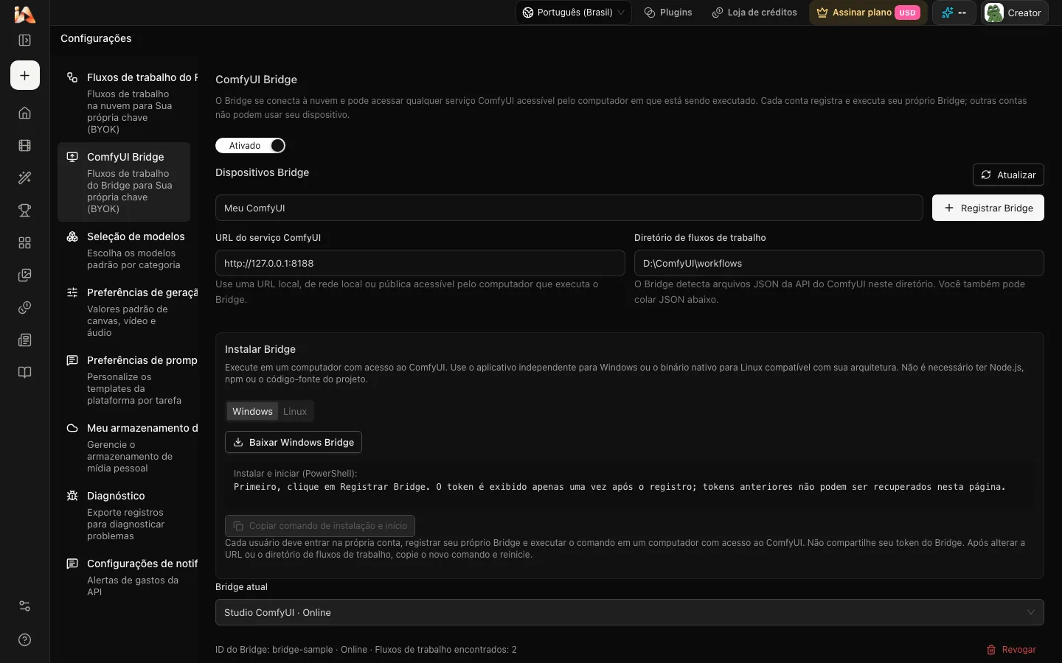Toggle the Ativado bridge switch

(250, 146)
